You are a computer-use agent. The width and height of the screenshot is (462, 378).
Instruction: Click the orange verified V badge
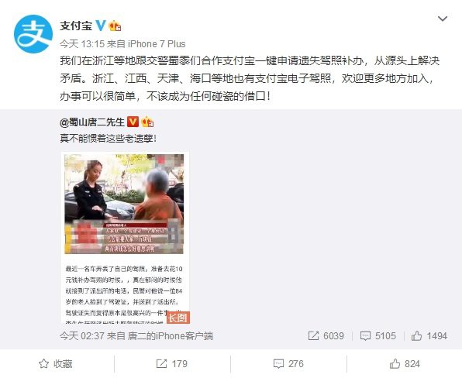[x=133, y=122]
